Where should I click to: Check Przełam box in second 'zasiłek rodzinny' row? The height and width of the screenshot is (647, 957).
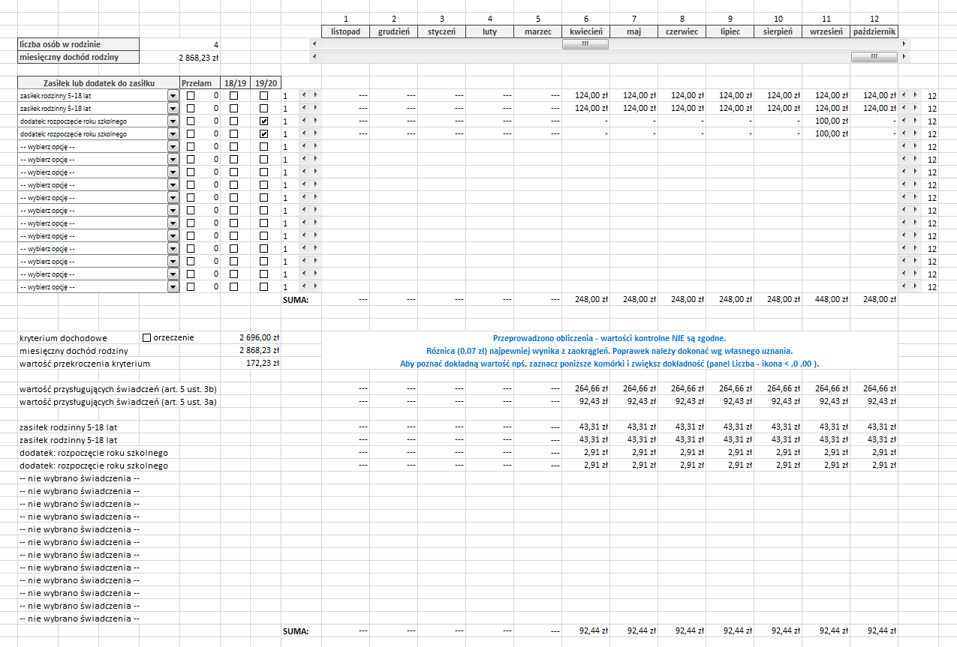191,109
